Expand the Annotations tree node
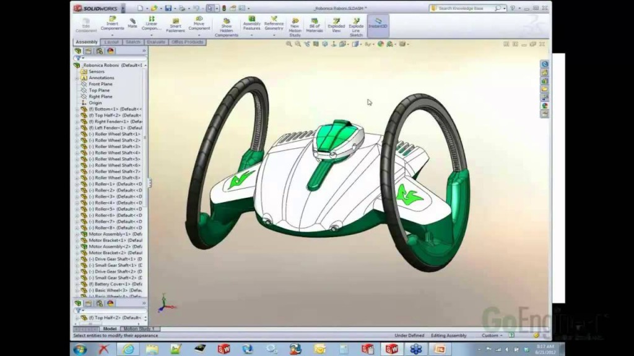Screen dimensions: 634x356 77,78
